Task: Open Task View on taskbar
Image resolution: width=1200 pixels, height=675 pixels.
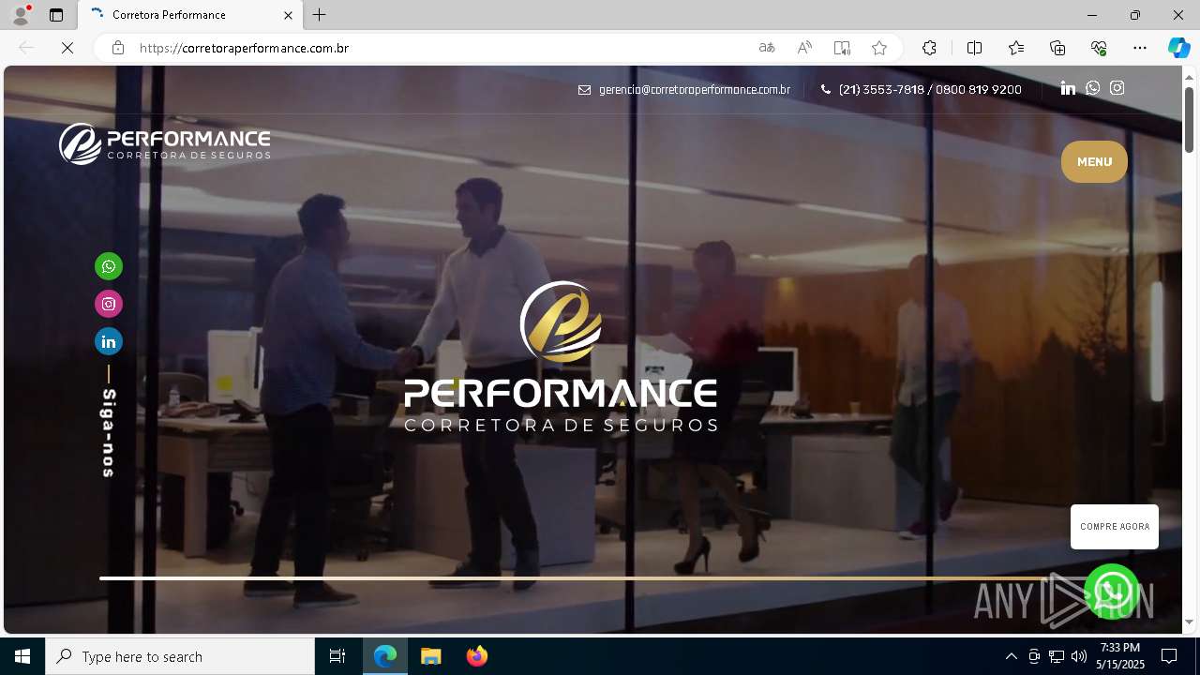Action: coord(337,656)
